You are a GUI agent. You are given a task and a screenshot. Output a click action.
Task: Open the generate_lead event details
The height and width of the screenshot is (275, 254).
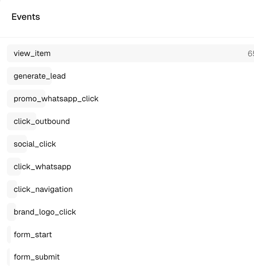39,76
